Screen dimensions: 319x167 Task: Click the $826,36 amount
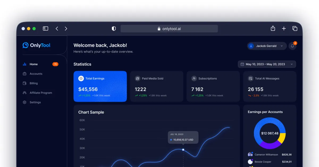click(x=287, y=155)
